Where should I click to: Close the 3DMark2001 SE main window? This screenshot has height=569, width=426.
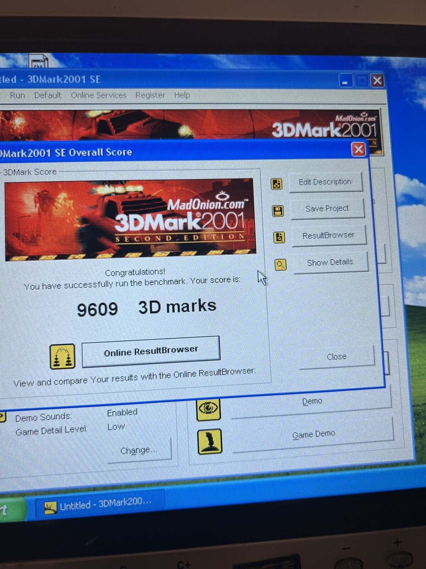pos(377,80)
